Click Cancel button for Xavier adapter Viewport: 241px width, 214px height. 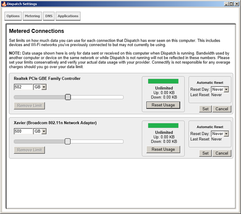(x=221, y=153)
